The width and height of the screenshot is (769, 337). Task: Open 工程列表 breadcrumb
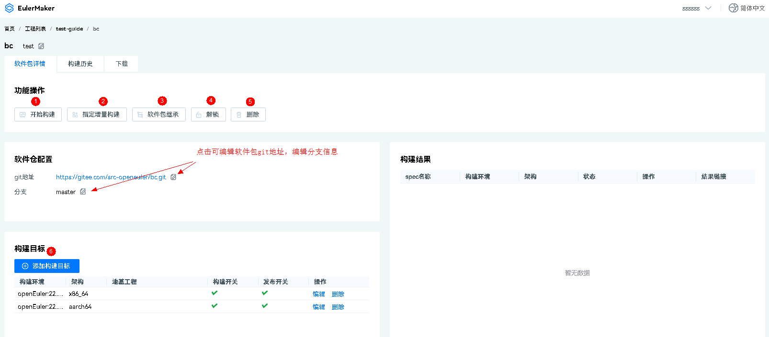point(35,29)
